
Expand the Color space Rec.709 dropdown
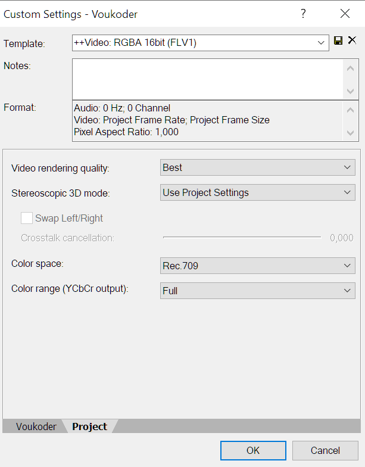click(257, 266)
